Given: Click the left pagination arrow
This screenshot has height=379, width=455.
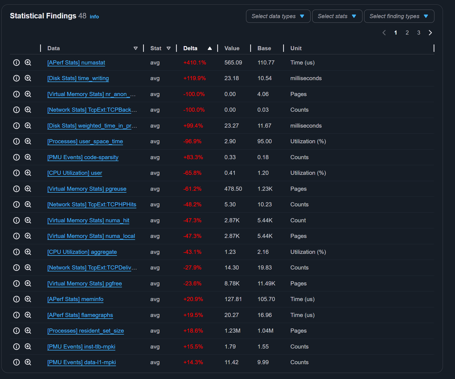Looking at the screenshot, I should tap(384, 32).
